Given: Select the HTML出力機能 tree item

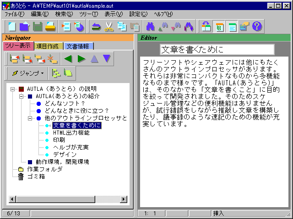Looking at the screenshot, I should pos(71,133).
